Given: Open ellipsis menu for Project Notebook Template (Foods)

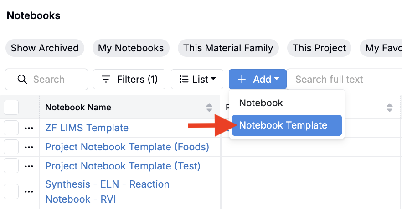Looking at the screenshot, I should pos(29,147).
